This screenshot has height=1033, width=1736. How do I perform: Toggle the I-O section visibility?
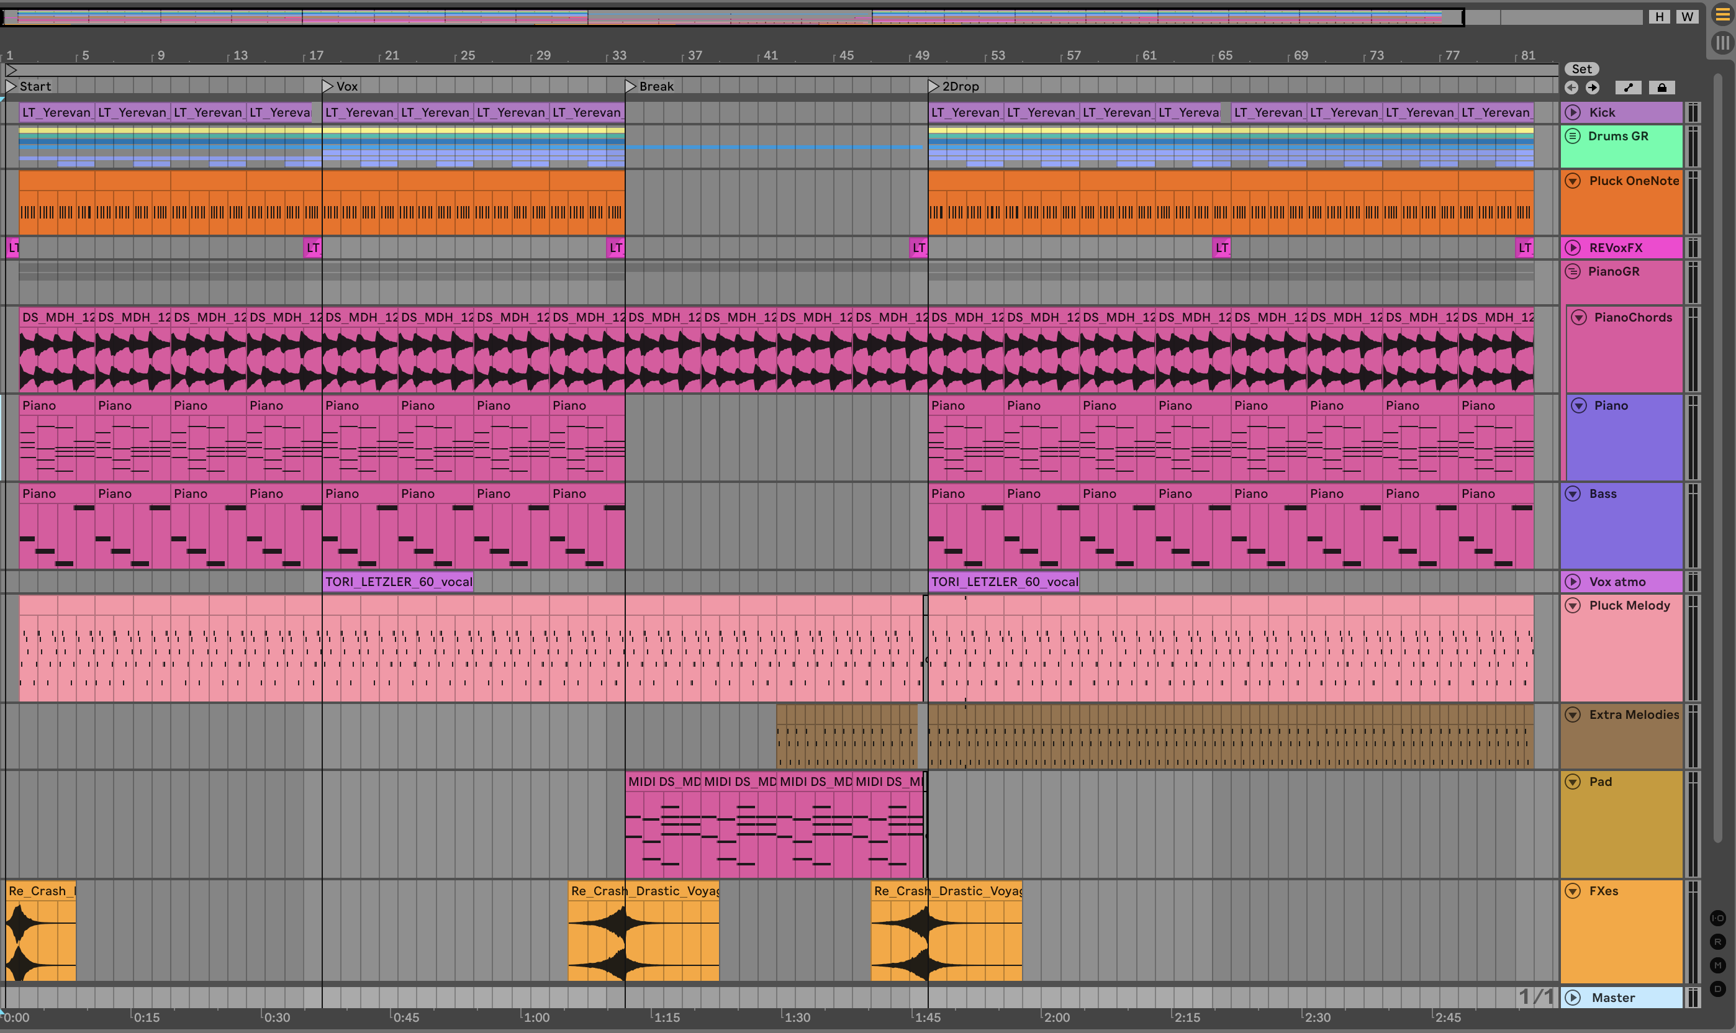pyautogui.click(x=1718, y=918)
